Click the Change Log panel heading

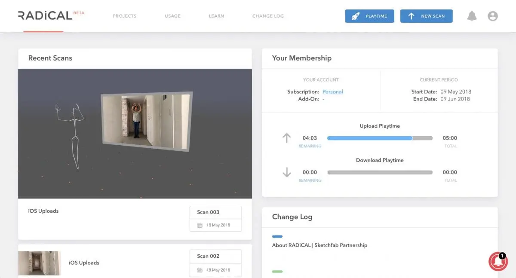pyautogui.click(x=292, y=217)
